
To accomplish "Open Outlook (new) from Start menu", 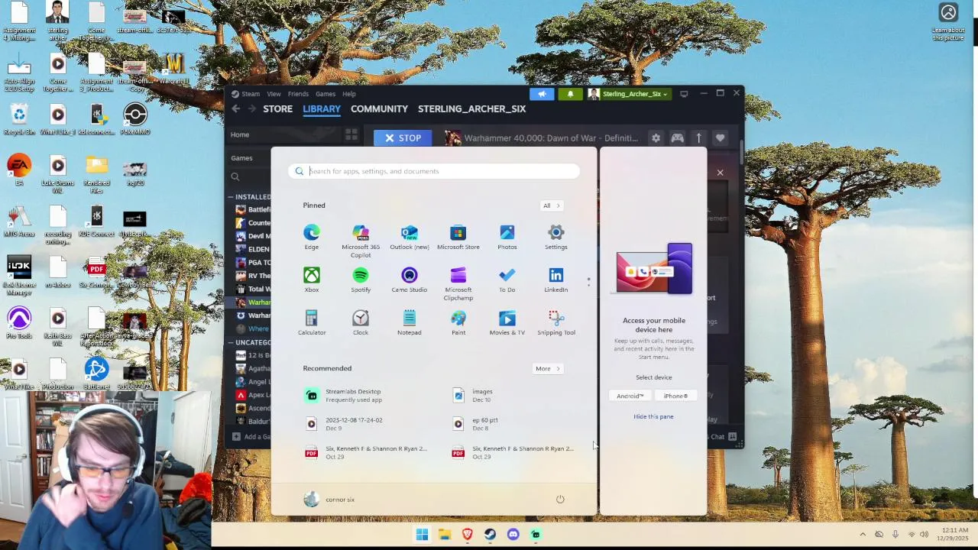I will click(410, 237).
